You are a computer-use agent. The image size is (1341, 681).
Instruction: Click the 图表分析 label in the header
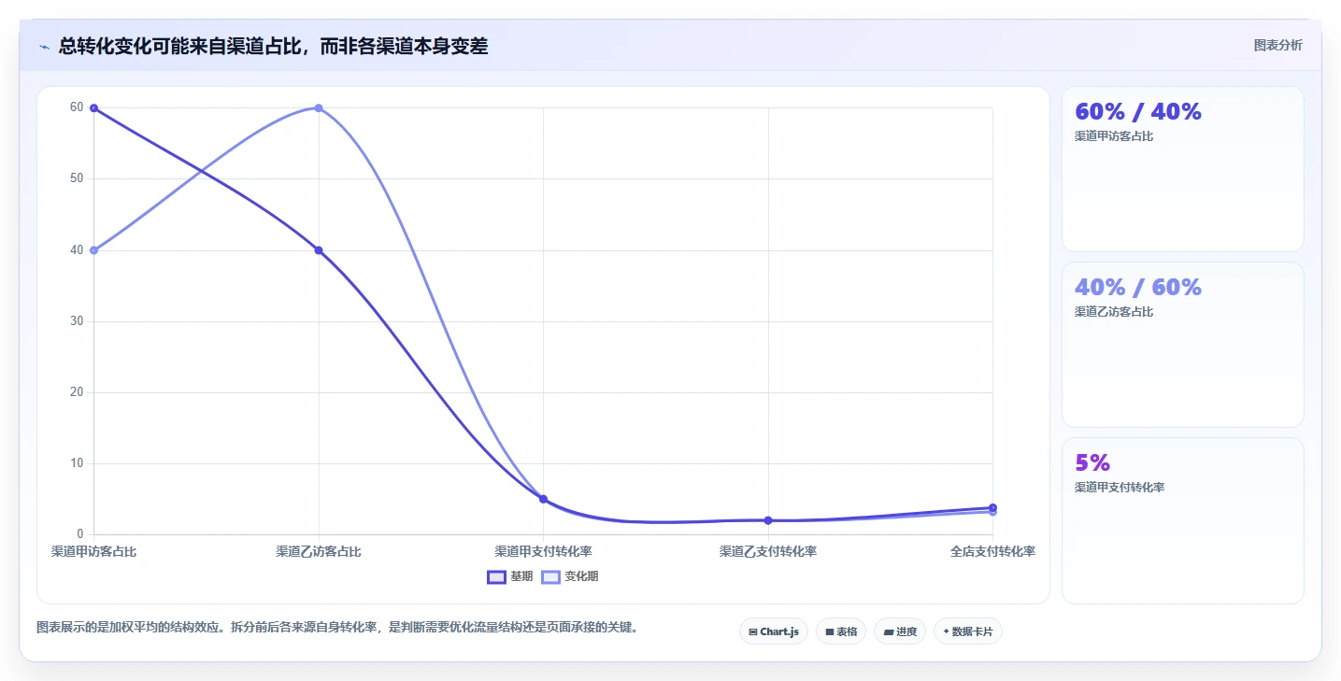[1277, 45]
